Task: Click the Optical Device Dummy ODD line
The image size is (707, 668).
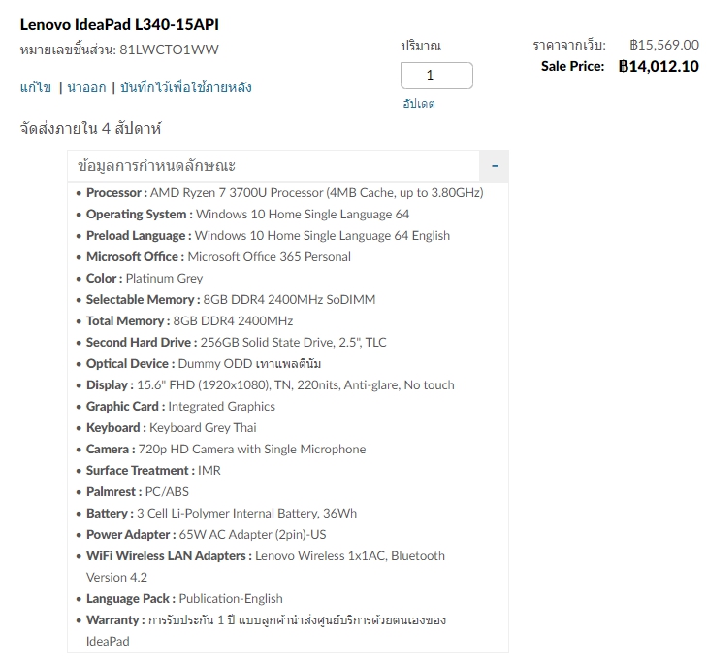Action: pos(204,363)
